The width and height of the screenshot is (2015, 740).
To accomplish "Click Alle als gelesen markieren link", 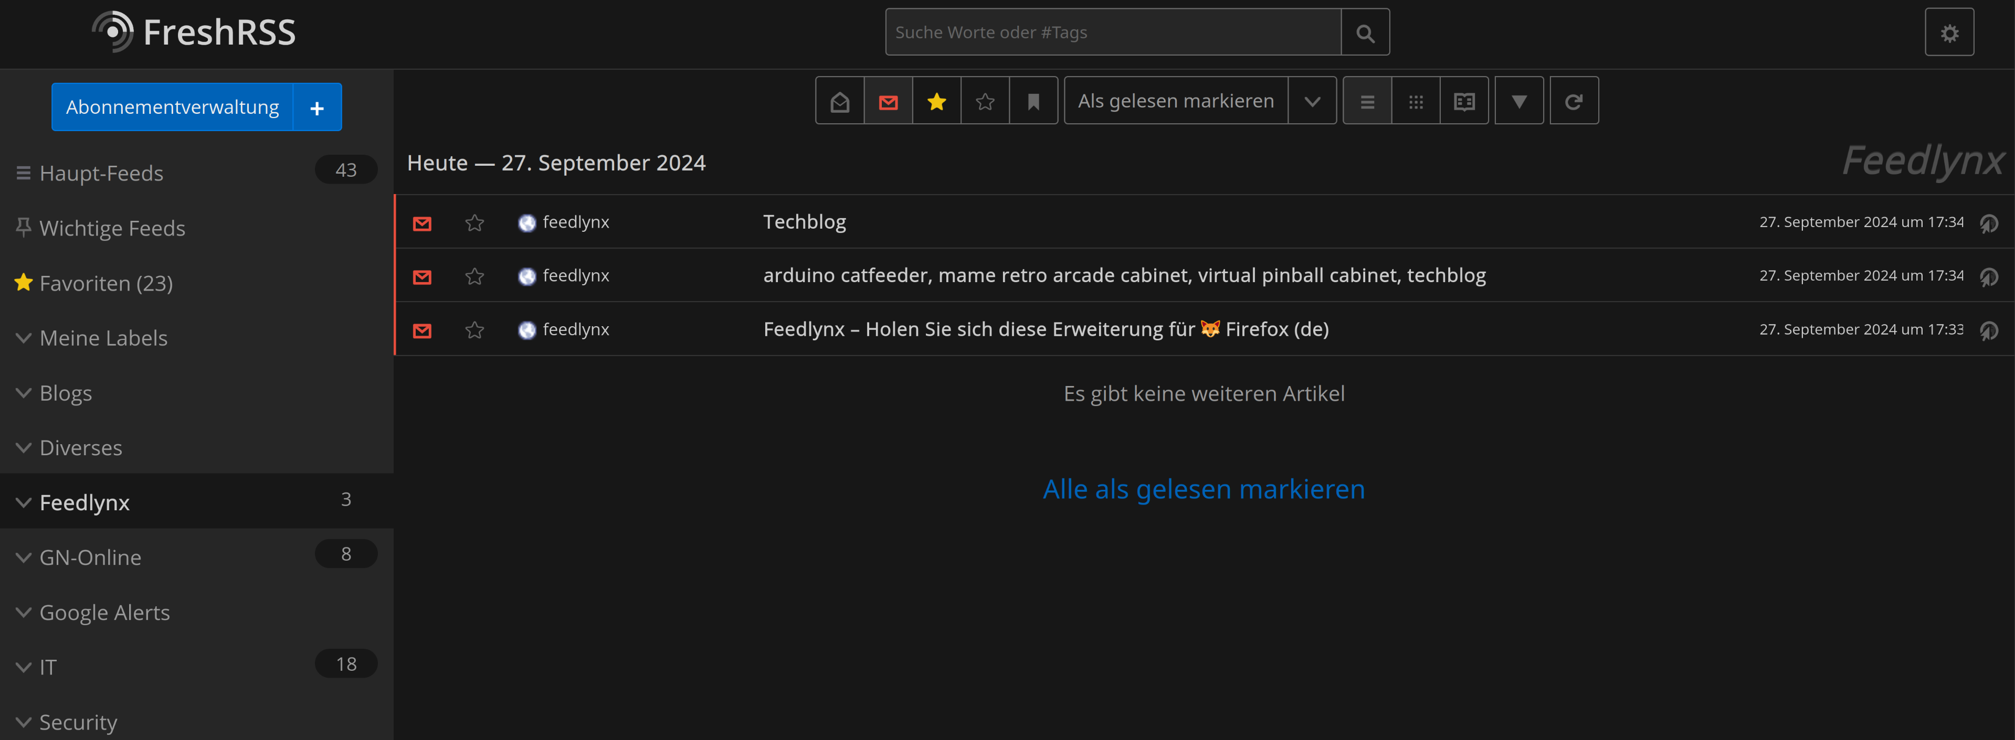I will [x=1204, y=488].
